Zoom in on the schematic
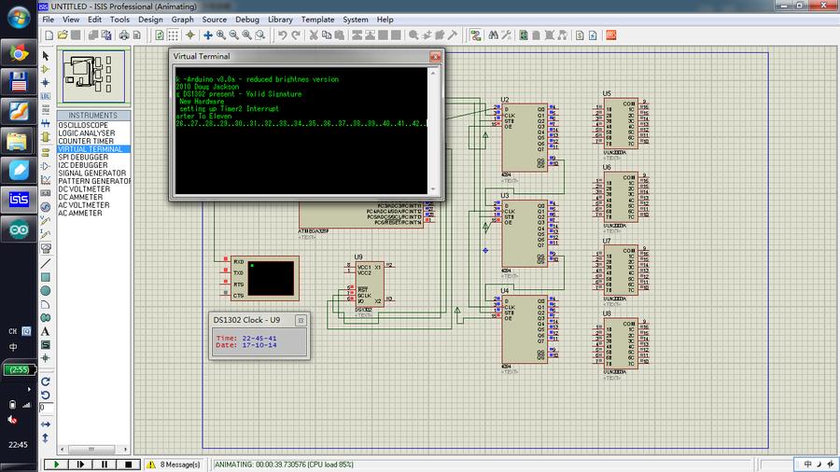 [x=221, y=35]
